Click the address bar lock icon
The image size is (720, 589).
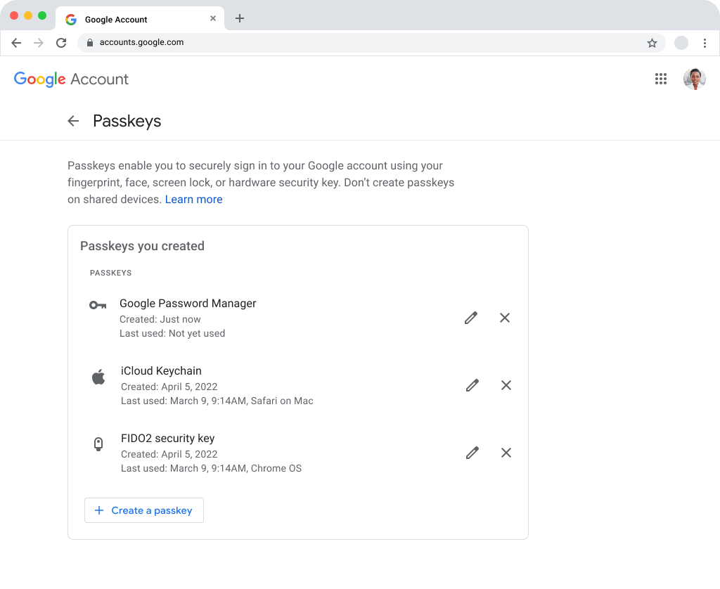pyautogui.click(x=89, y=42)
